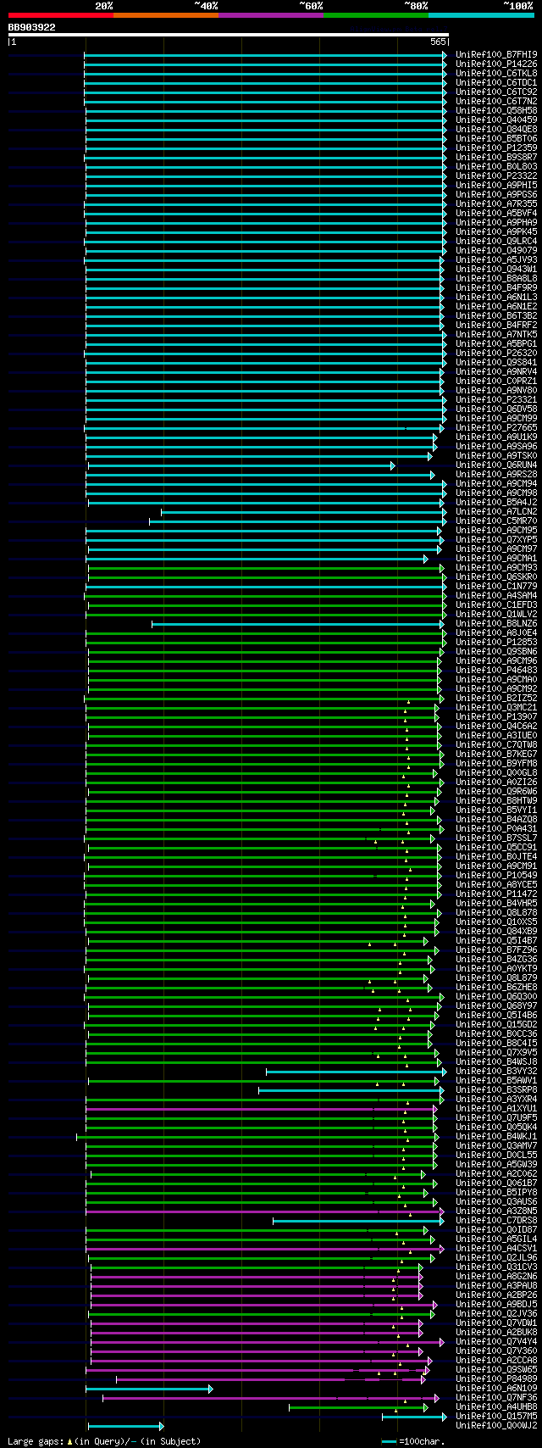
Task: Select label UniRef100_P27665
Action: pos(496,427)
